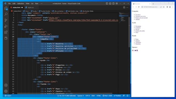The height and width of the screenshot is (99, 176).
Task: Toggle the secondary sidebar layout icon
Action: pyautogui.click(x=113, y=4)
